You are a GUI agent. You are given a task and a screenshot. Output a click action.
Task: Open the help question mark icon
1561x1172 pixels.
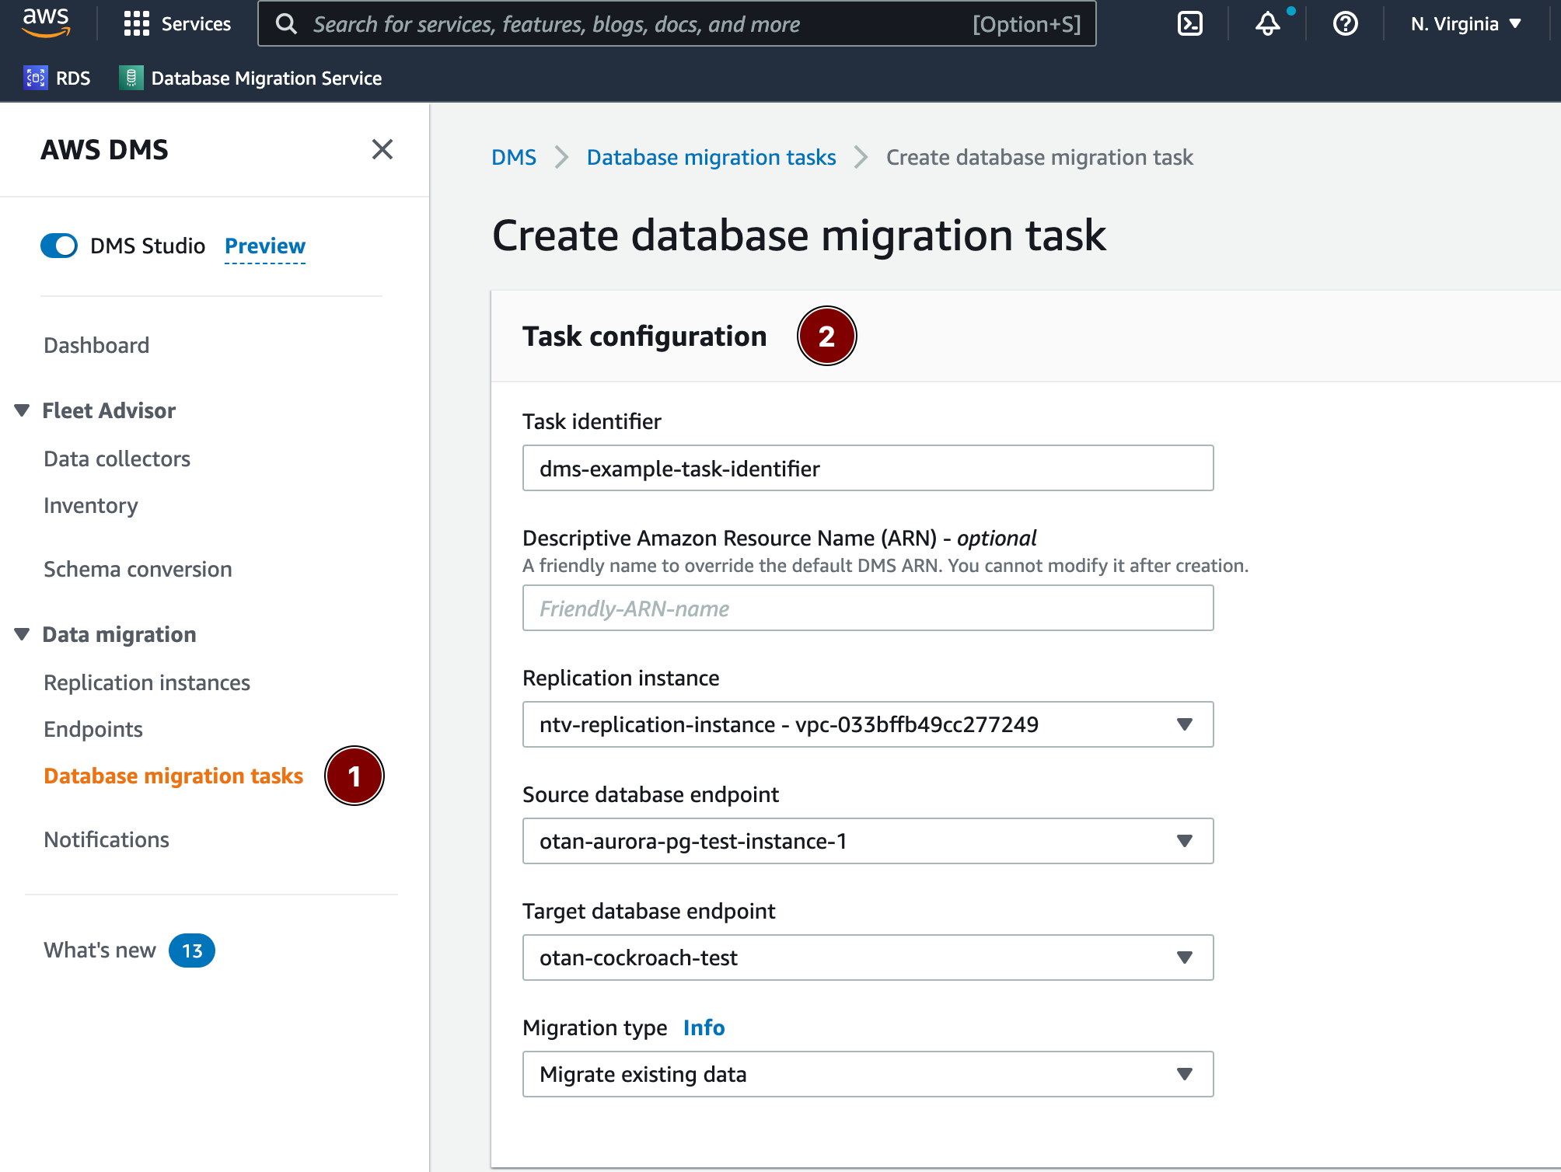pos(1346,24)
